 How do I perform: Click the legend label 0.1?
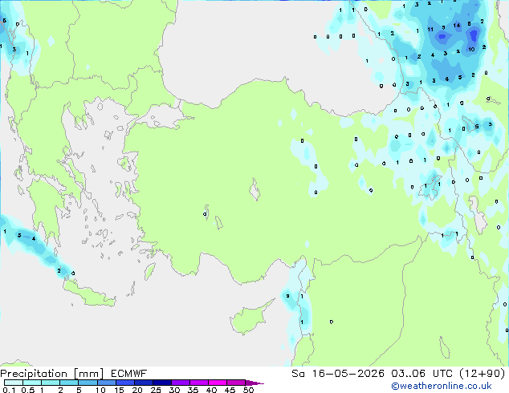coord(9,390)
